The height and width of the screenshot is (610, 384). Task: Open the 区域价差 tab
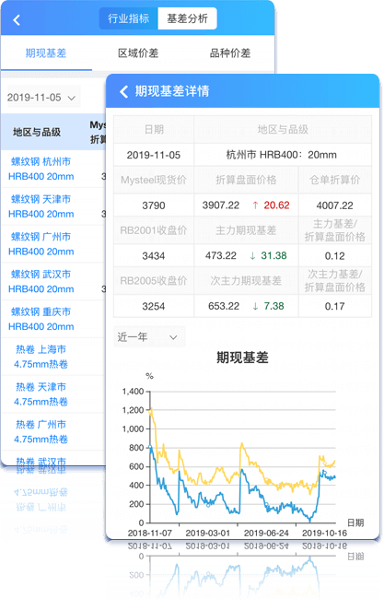point(138,53)
